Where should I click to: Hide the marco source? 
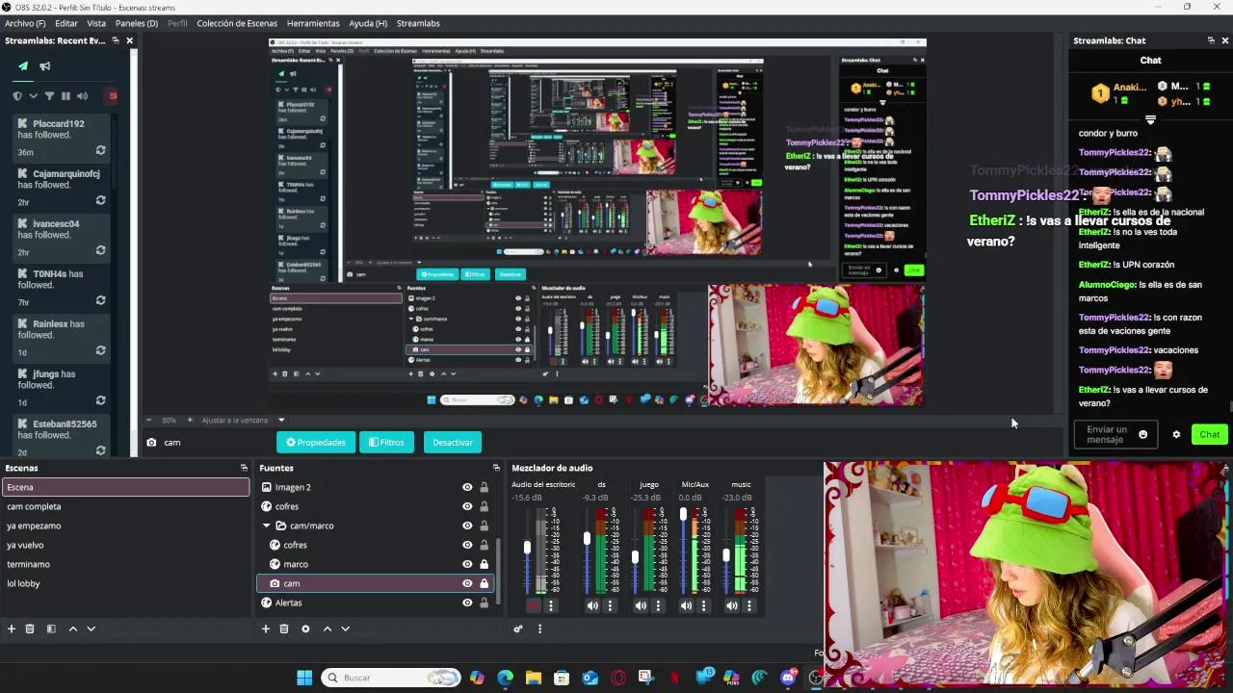pyautogui.click(x=467, y=564)
